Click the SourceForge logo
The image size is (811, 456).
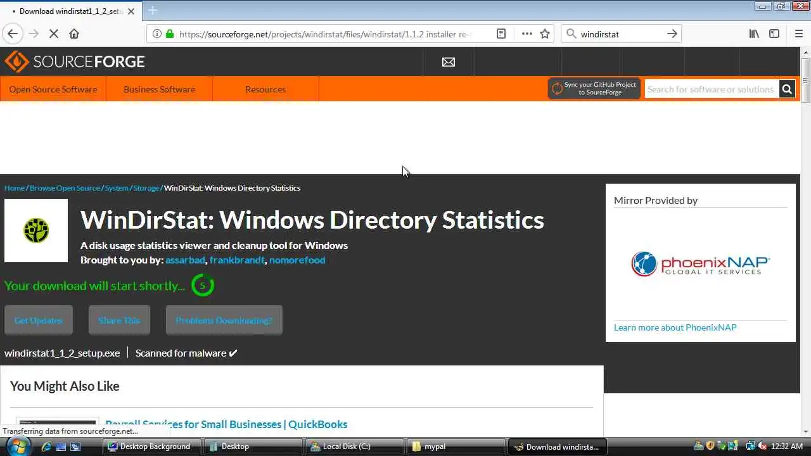coord(75,61)
